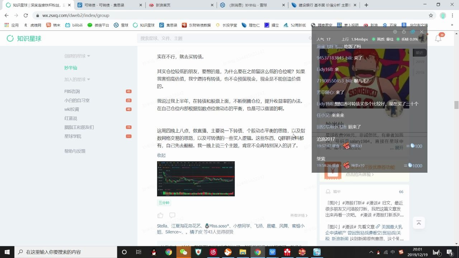The width and height of the screenshot is (459, 258).
Task: Collapse the 创建的星球 section
Action: pos(77,56)
